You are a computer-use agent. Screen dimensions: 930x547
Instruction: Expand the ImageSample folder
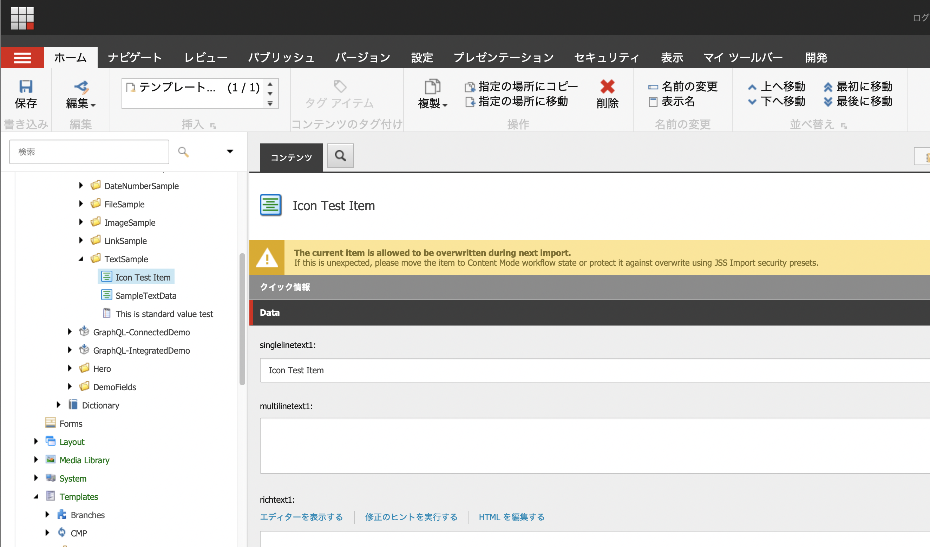tap(81, 222)
